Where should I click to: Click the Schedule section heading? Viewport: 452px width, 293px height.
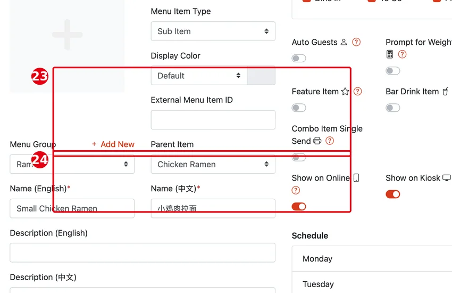[x=310, y=235]
